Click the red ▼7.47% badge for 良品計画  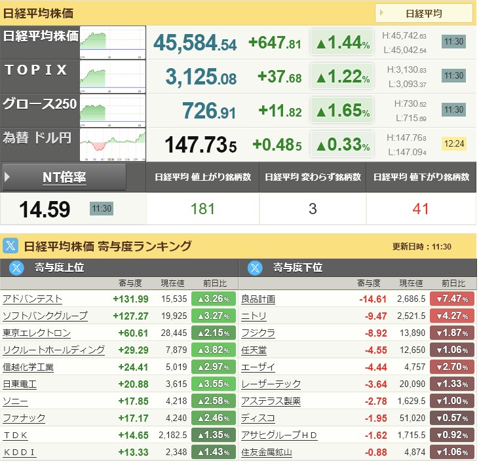coord(452,299)
